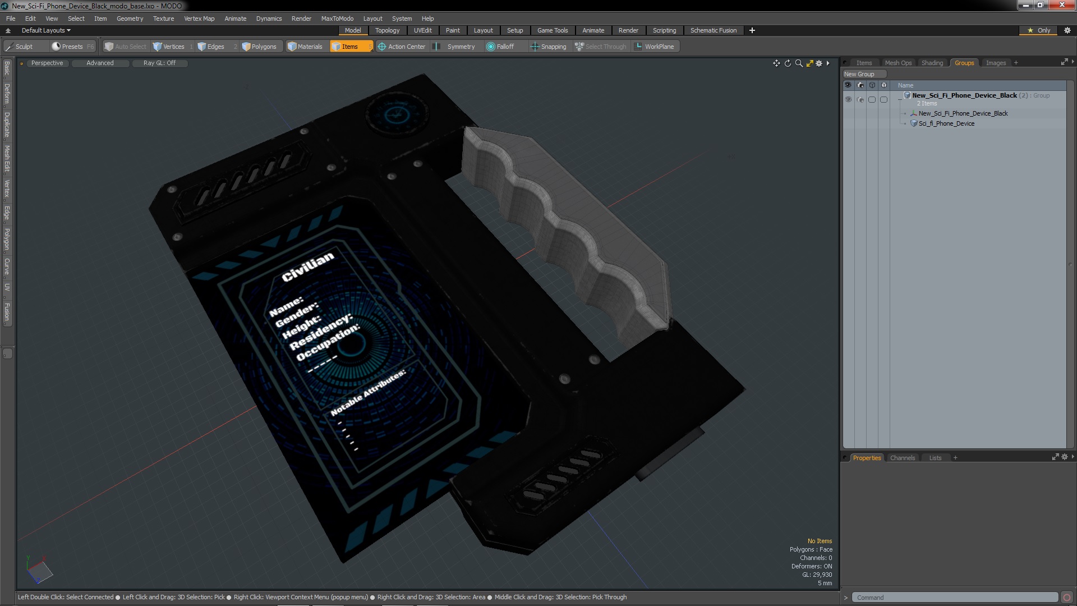
Task: Click the mesh icon of Sci_fi_Phone_Device
Action: click(x=914, y=123)
